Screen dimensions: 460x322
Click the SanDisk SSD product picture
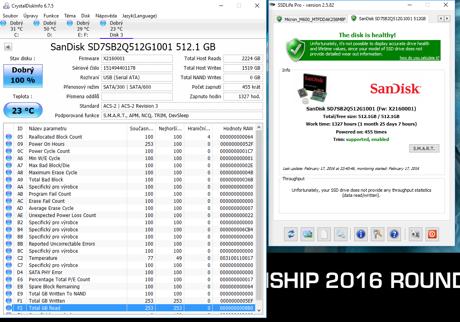[x=312, y=89]
